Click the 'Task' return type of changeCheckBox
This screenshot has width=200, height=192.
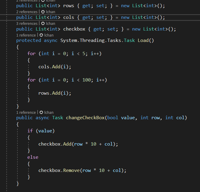[57, 118]
